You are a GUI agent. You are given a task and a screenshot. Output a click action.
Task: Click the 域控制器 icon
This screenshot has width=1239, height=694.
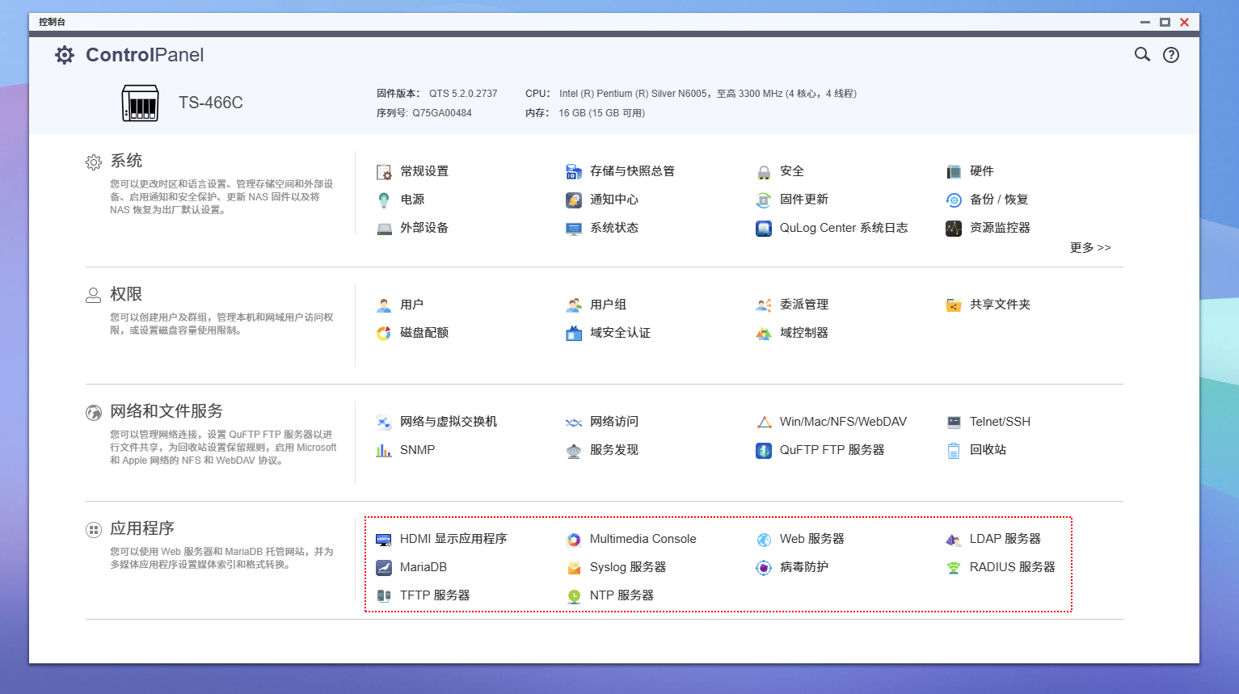click(x=764, y=333)
